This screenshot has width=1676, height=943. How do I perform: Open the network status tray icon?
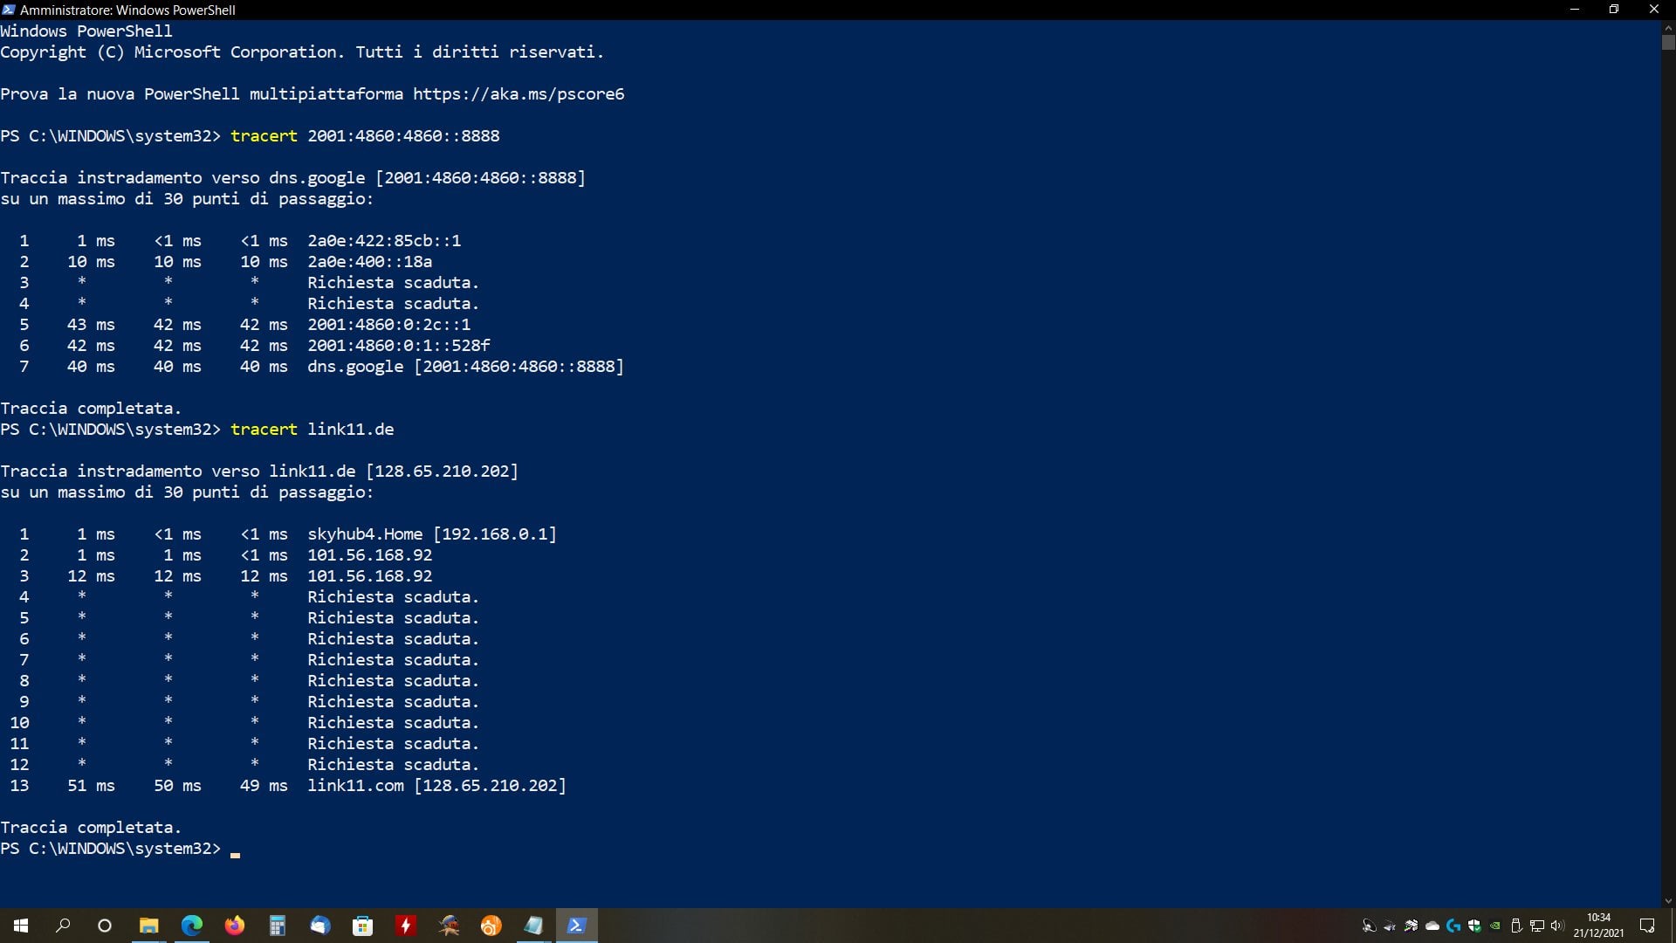[x=1537, y=926]
